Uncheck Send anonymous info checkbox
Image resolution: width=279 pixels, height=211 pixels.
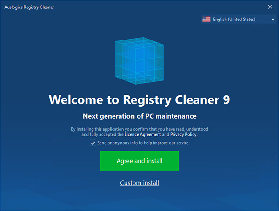click(x=93, y=143)
